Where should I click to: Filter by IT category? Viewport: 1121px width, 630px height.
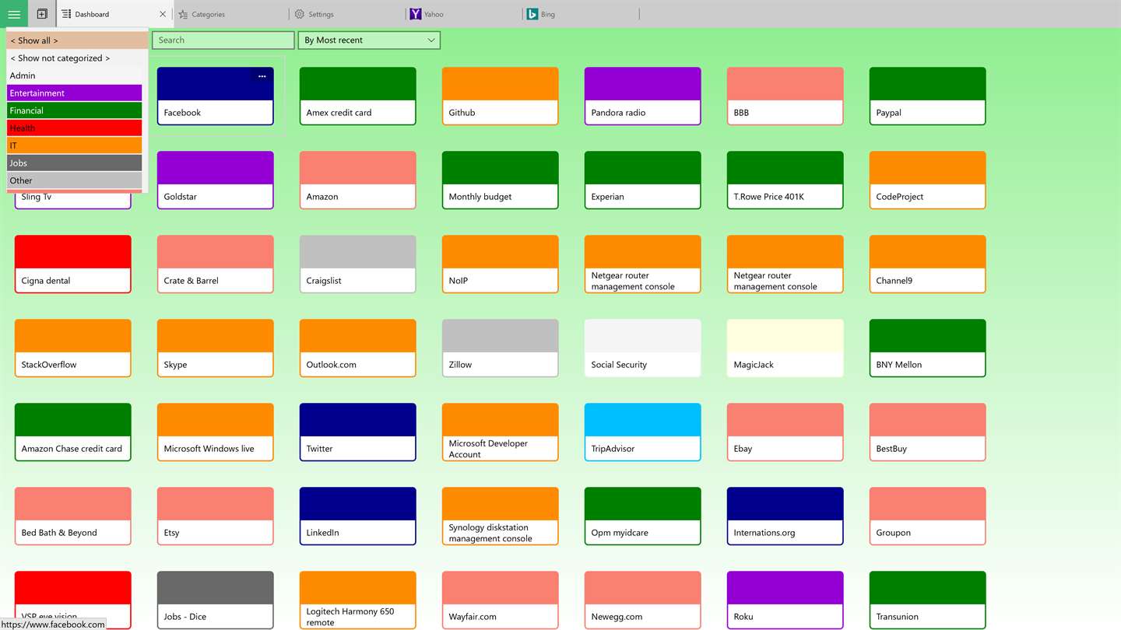[75, 145]
